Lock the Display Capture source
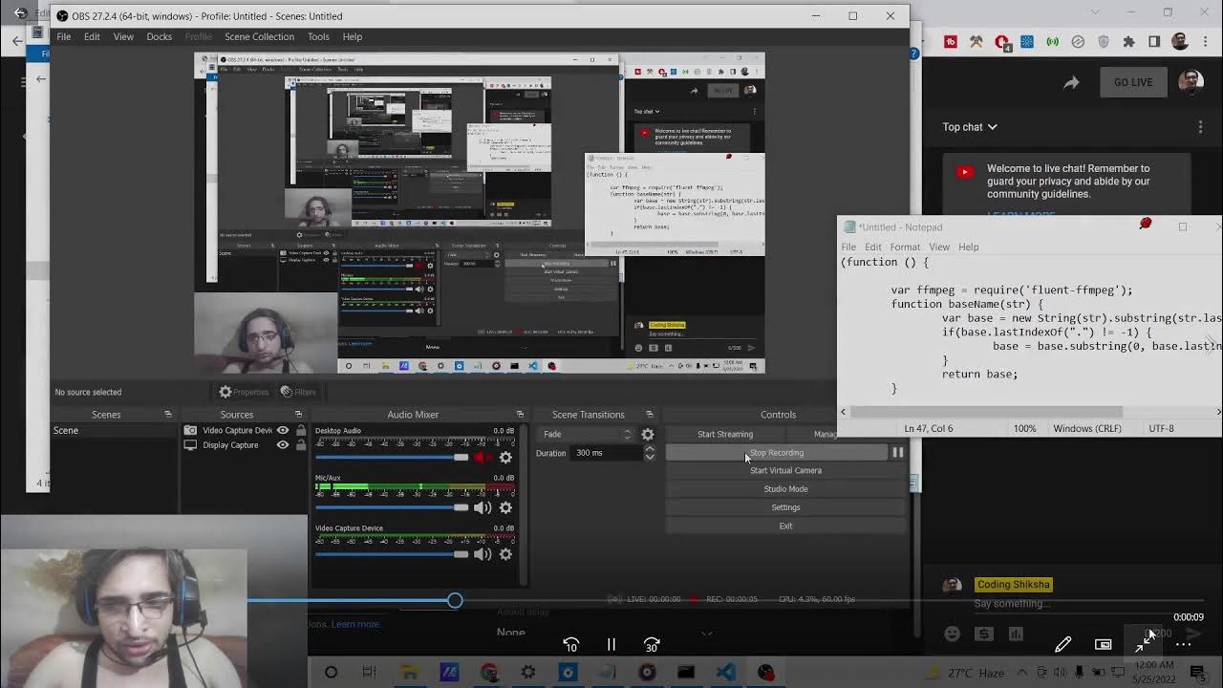 300,445
